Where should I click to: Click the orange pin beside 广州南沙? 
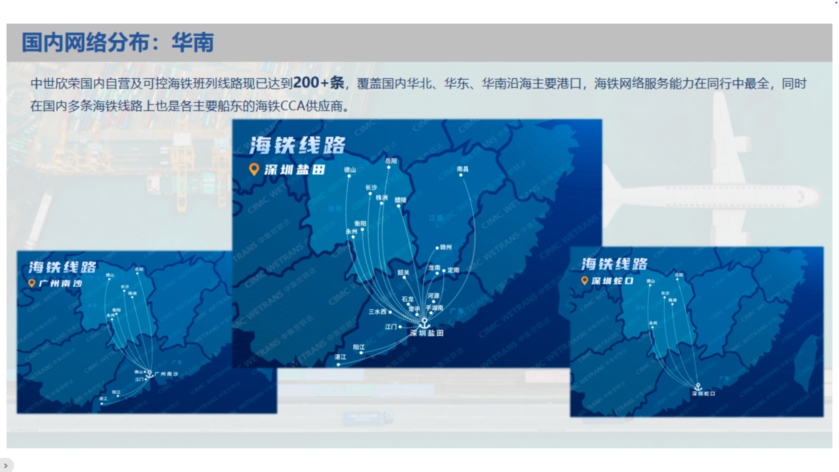pyautogui.click(x=31, y=283)
